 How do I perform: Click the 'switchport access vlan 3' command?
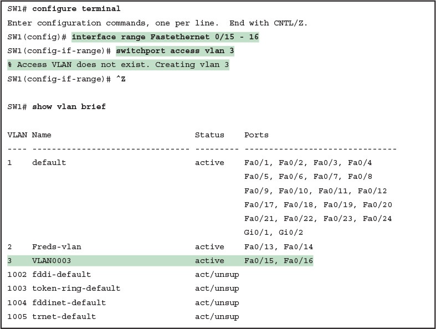pos(175,51)
